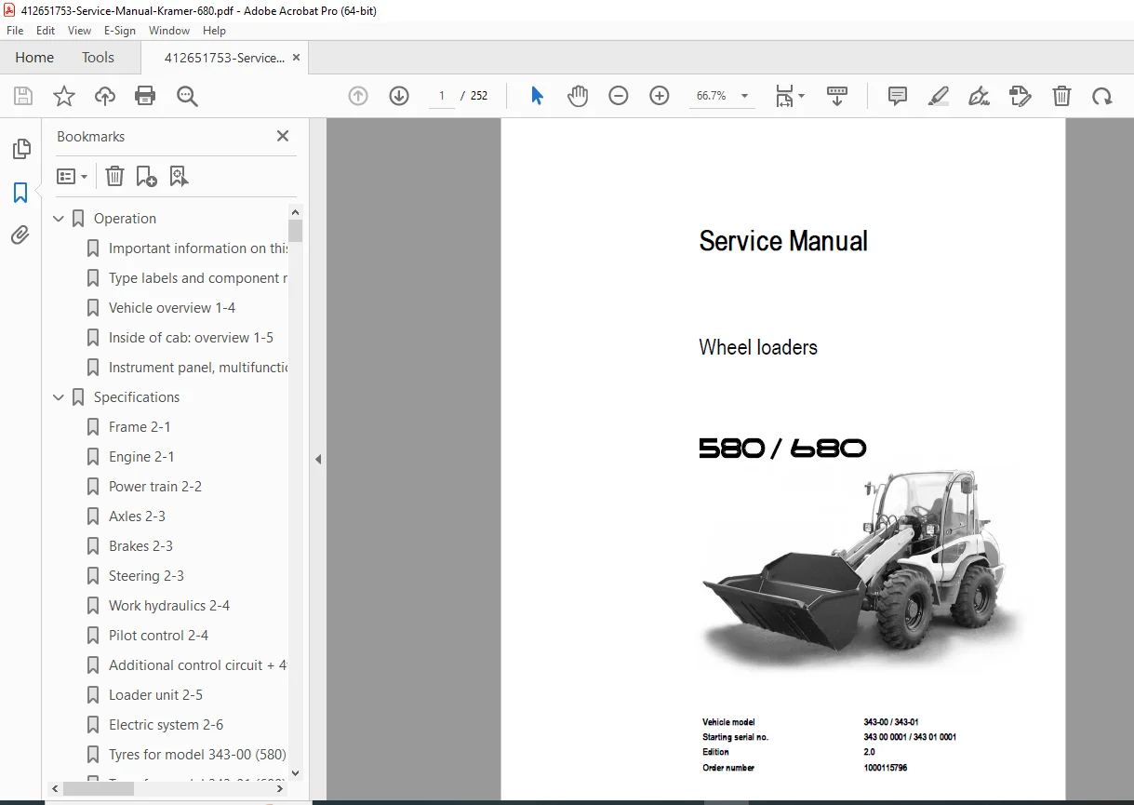Viewport: 1134px width, 805px height.
Task: Open the E-Sign menu
Action: coord(120,31)
